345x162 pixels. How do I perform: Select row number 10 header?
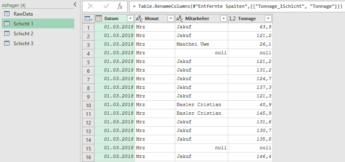click(88, 105)
